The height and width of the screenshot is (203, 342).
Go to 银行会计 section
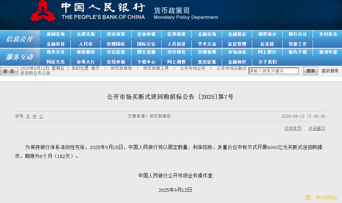[x=298, y=34]
